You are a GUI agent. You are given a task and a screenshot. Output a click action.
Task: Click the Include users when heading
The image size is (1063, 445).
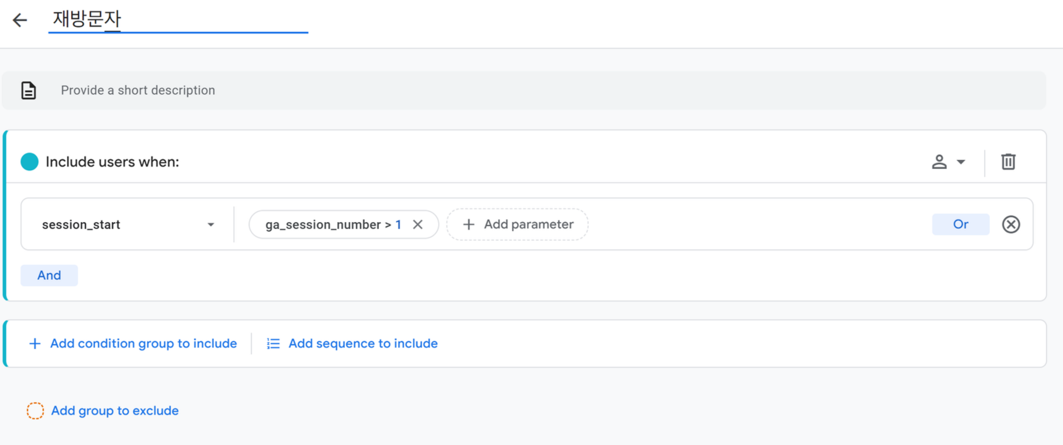[112, 162]
